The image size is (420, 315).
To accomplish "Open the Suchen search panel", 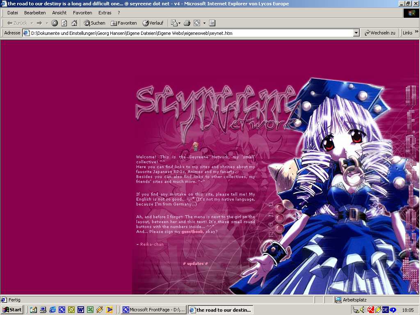I will [95, 23].
